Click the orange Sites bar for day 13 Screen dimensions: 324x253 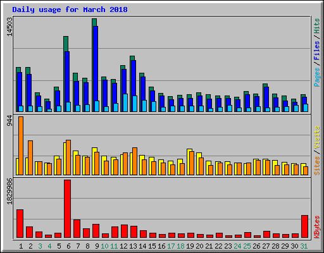point(135,161)
